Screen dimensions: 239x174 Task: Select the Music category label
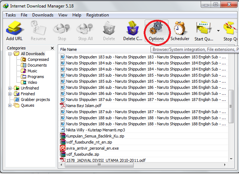point(32,71)
